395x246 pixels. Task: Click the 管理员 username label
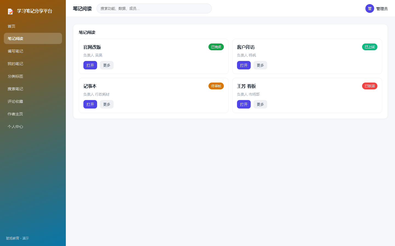[382, 9]
